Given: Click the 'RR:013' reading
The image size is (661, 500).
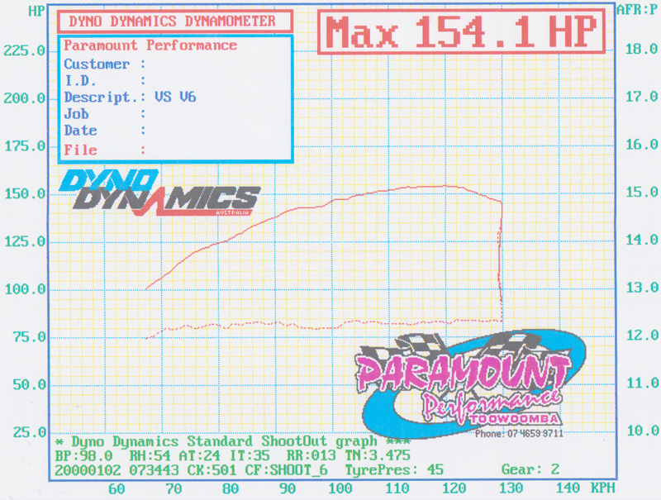Looking at the screenshot, I should point(311,455).
